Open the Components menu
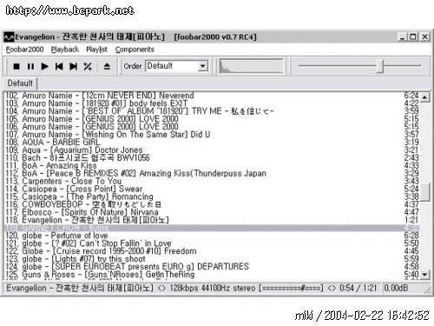434x326 pixels. click(135, 50)
